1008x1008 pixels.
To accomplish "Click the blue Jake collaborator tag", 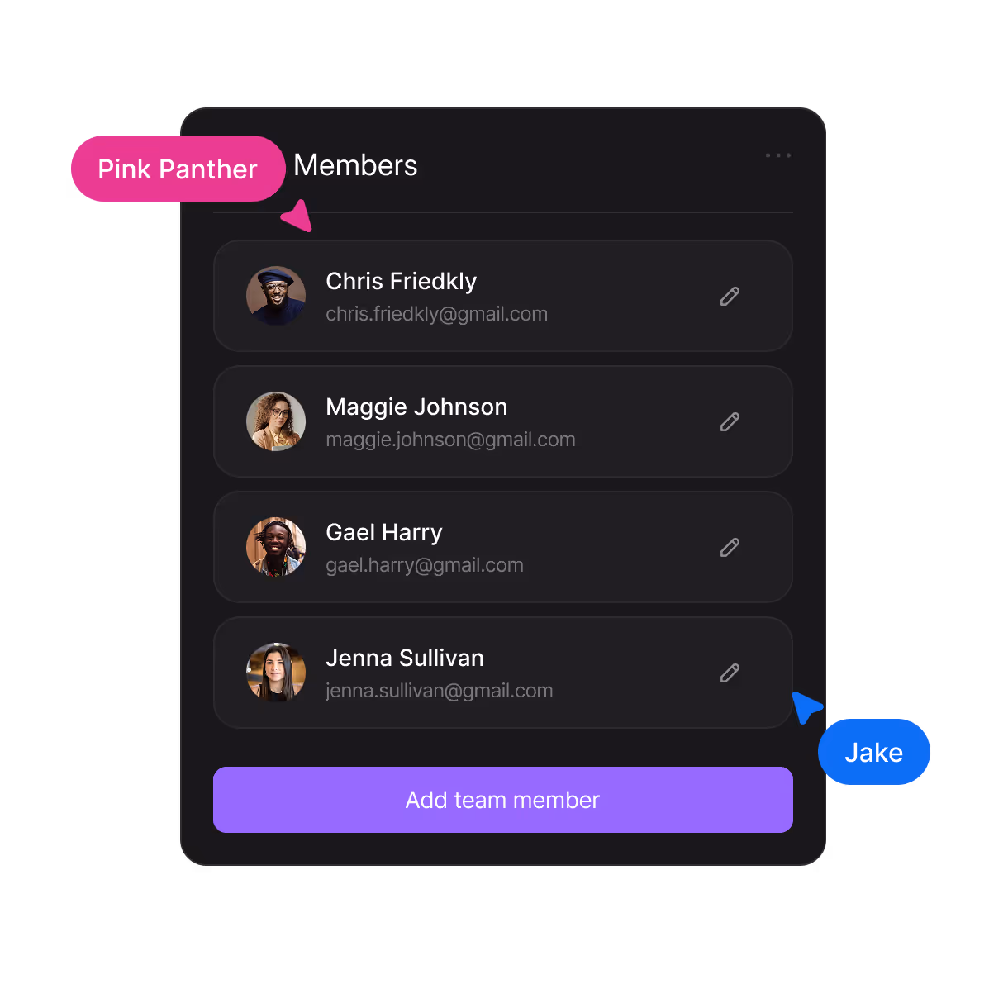I will point(874,752).
